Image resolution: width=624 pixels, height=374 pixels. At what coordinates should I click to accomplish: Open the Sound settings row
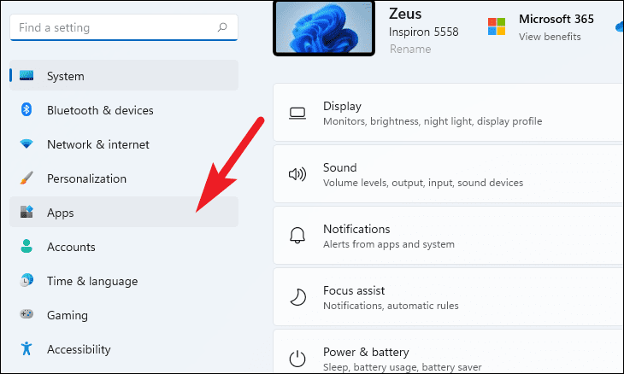click(448, 174)
